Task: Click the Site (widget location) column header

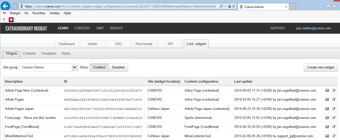Action: click(x=164, y=82)
